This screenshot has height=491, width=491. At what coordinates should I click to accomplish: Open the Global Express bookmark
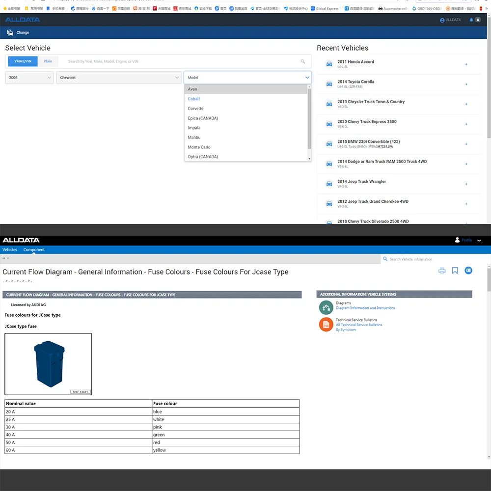pos(325,8)
